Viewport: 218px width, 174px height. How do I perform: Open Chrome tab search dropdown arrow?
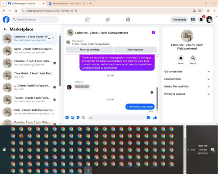3,3
